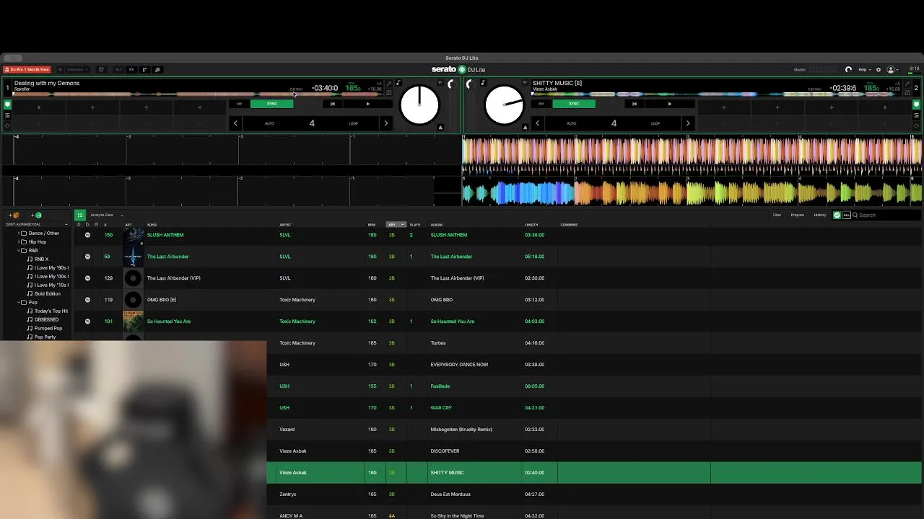Click the DJ Pro 1 Month Free button
The image size is (924, 519).
pyautogui.click(x=27, y=70)
